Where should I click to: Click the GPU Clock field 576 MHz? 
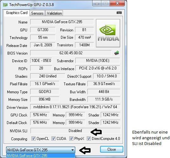tap(40, 115)
